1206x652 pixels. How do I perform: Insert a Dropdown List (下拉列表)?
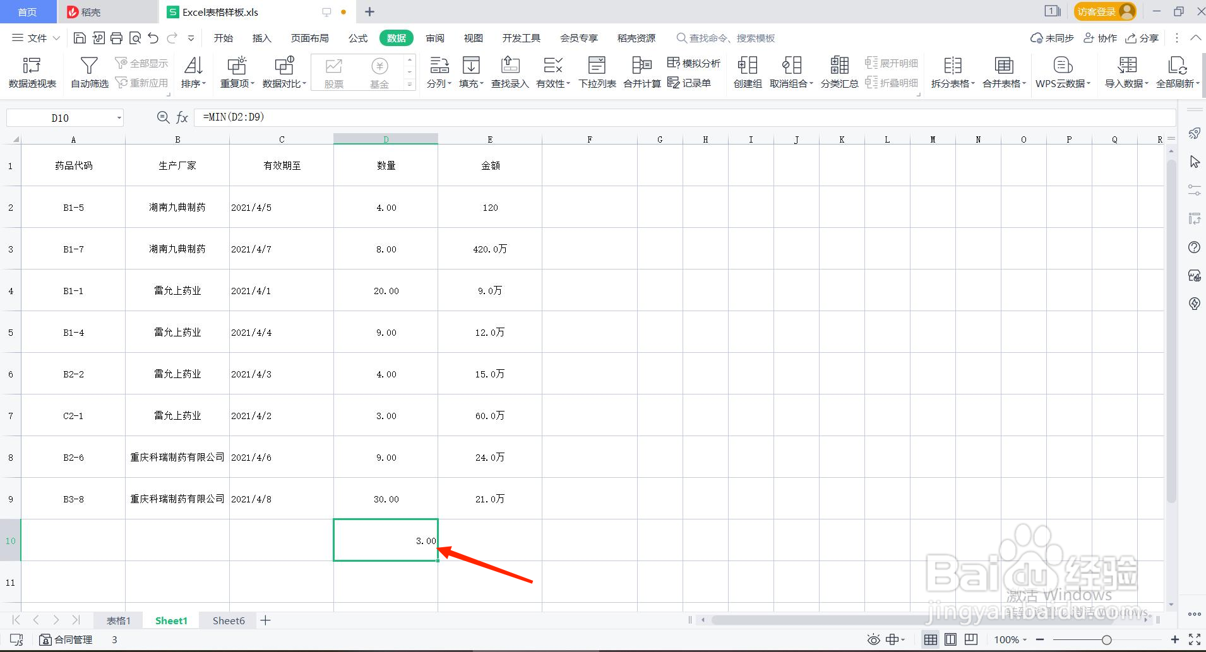[597, 72]
